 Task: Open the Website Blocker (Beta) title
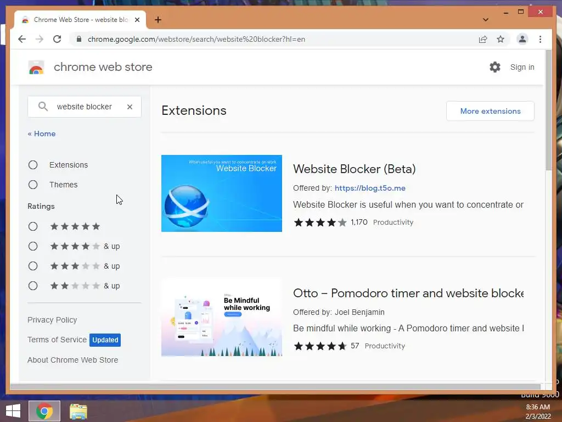tap(354, 169)
